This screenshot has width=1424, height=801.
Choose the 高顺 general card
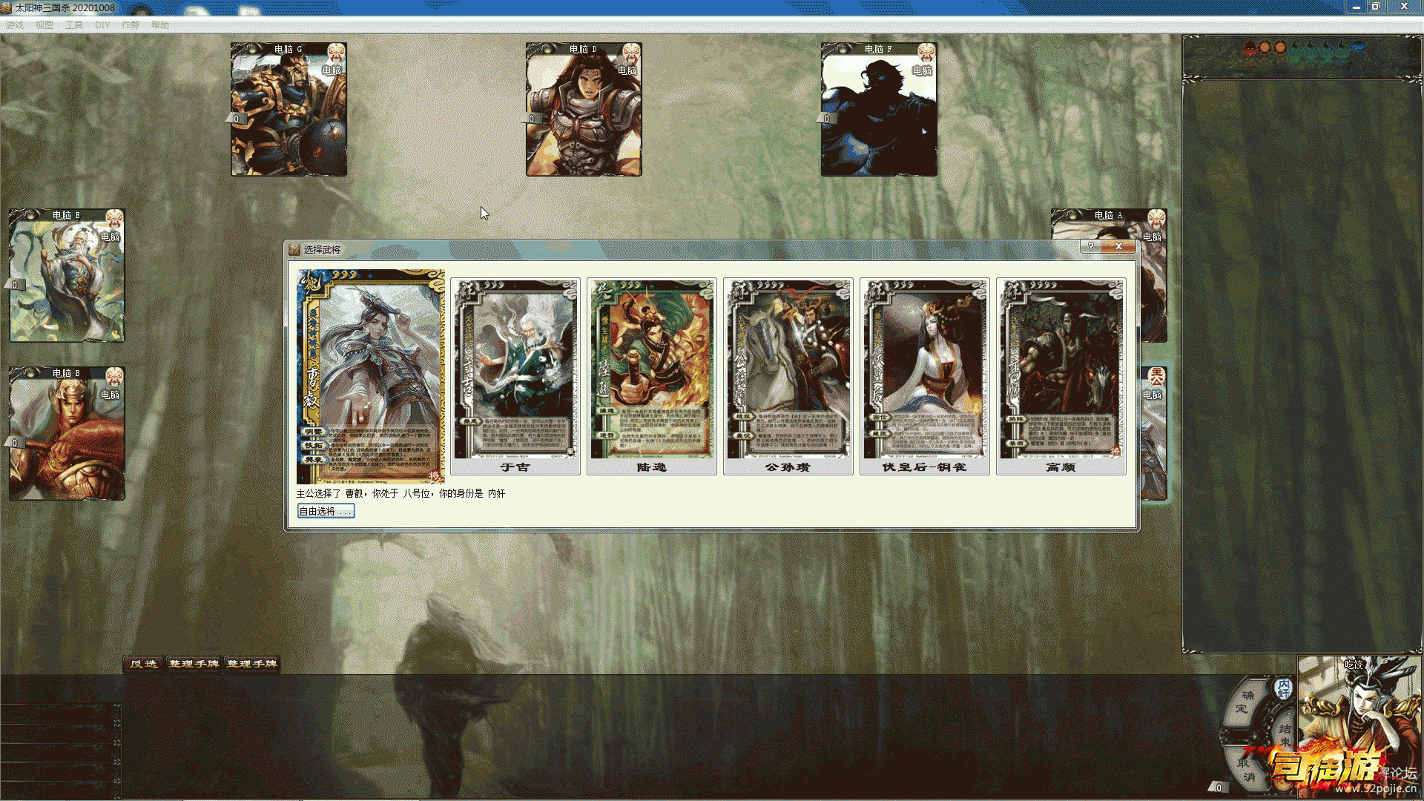pos(1061,377)
